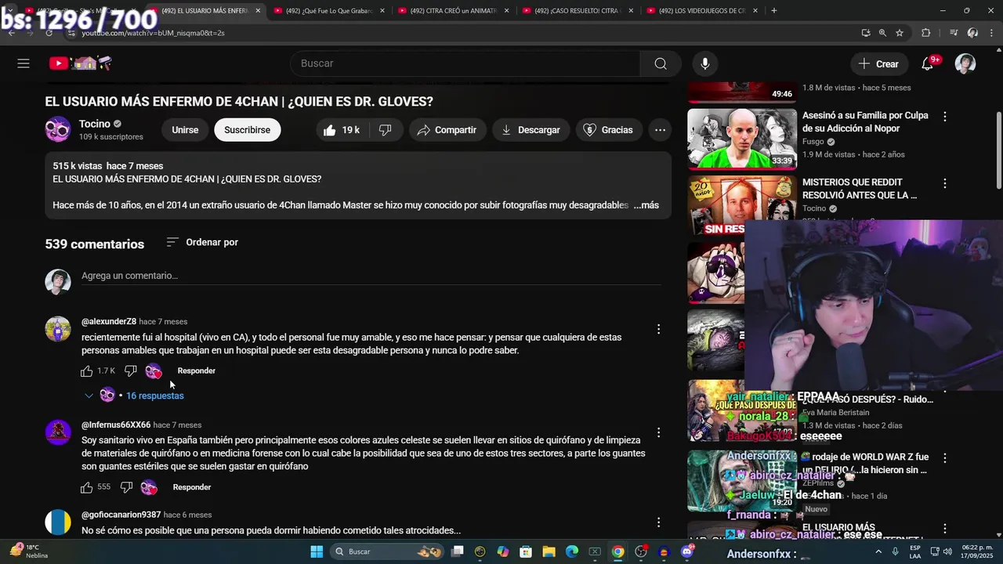Dislike the video

tap(385, 130)
